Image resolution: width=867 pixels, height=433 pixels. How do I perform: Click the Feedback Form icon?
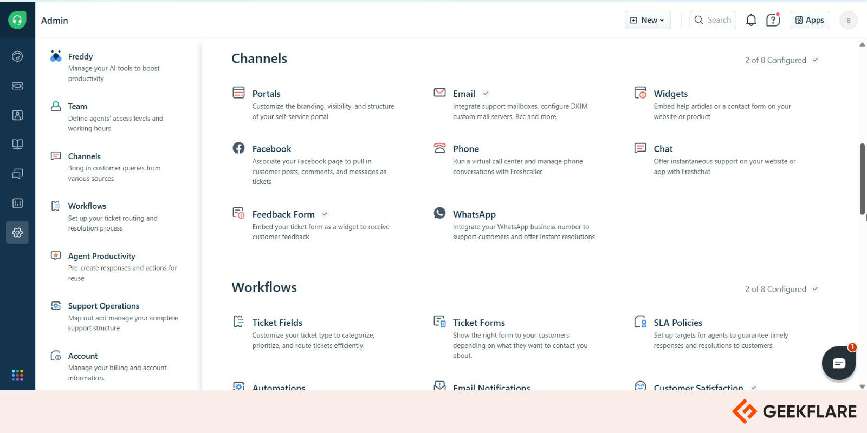pyautogui.click(x=238, y=213)
